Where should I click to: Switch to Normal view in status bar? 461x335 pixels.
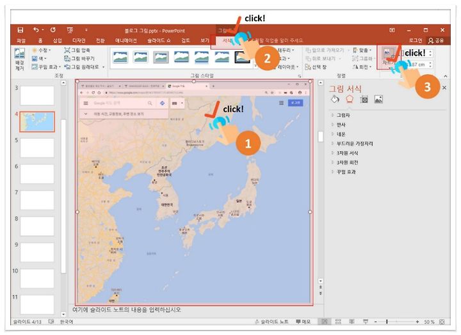click(x=324, y=322)
